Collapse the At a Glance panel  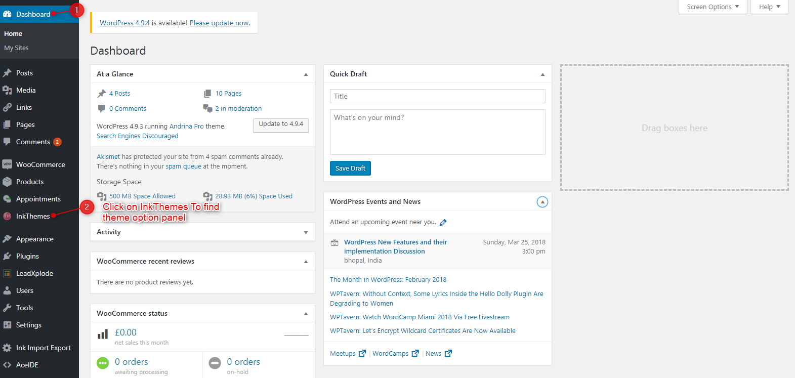(x=306, y=74)
